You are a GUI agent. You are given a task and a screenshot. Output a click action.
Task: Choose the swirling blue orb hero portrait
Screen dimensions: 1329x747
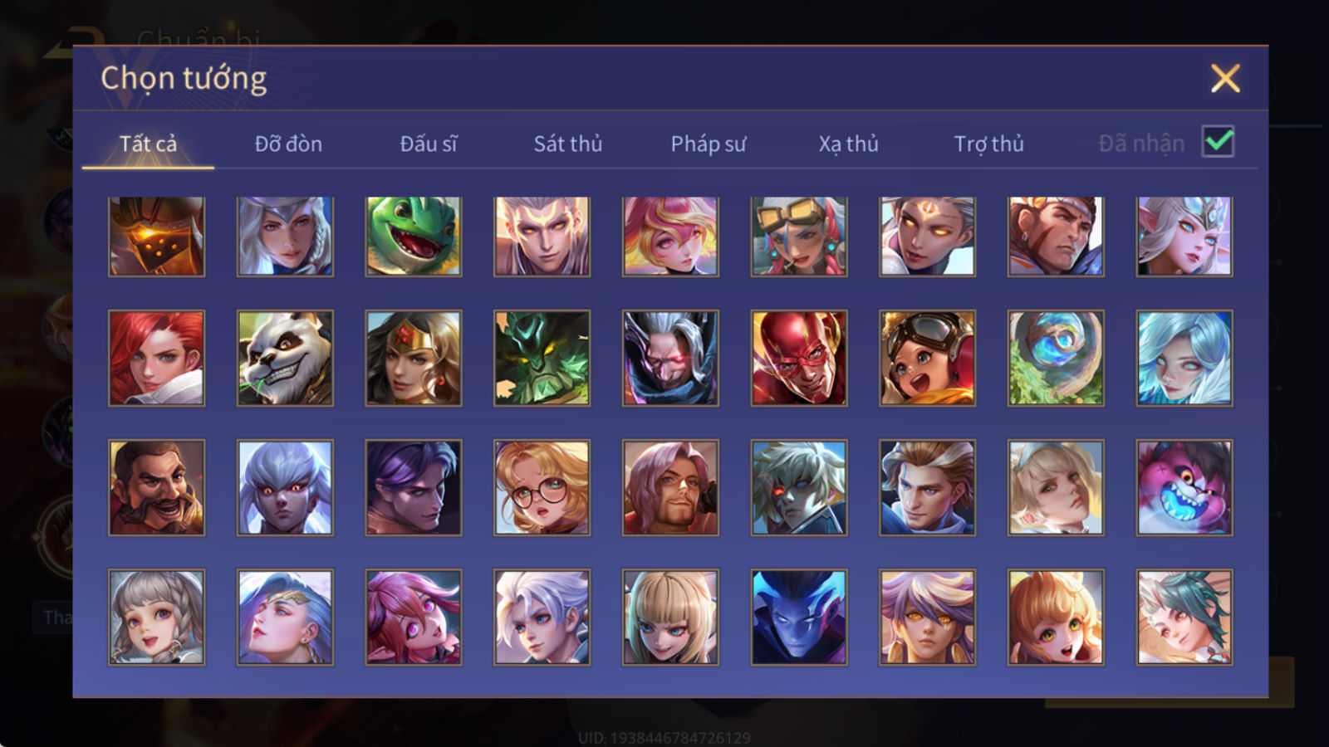coord(1056,358)
